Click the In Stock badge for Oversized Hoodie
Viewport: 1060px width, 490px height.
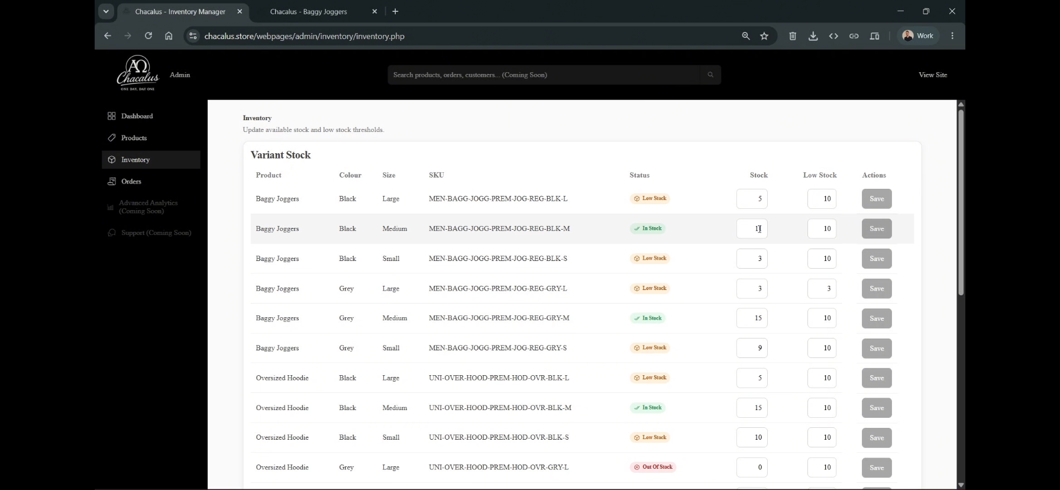[648, 408]
